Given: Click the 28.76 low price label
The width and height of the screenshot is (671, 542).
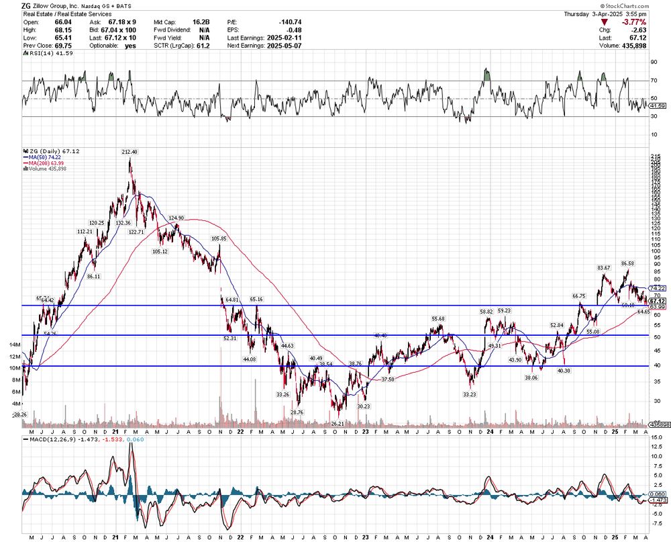Looking at the screenshot, I should tap(297, 412).
